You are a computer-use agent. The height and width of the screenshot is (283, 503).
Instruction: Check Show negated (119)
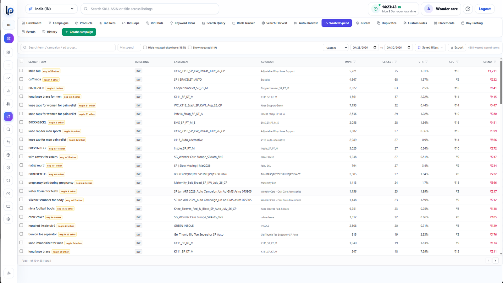(190, 47)
